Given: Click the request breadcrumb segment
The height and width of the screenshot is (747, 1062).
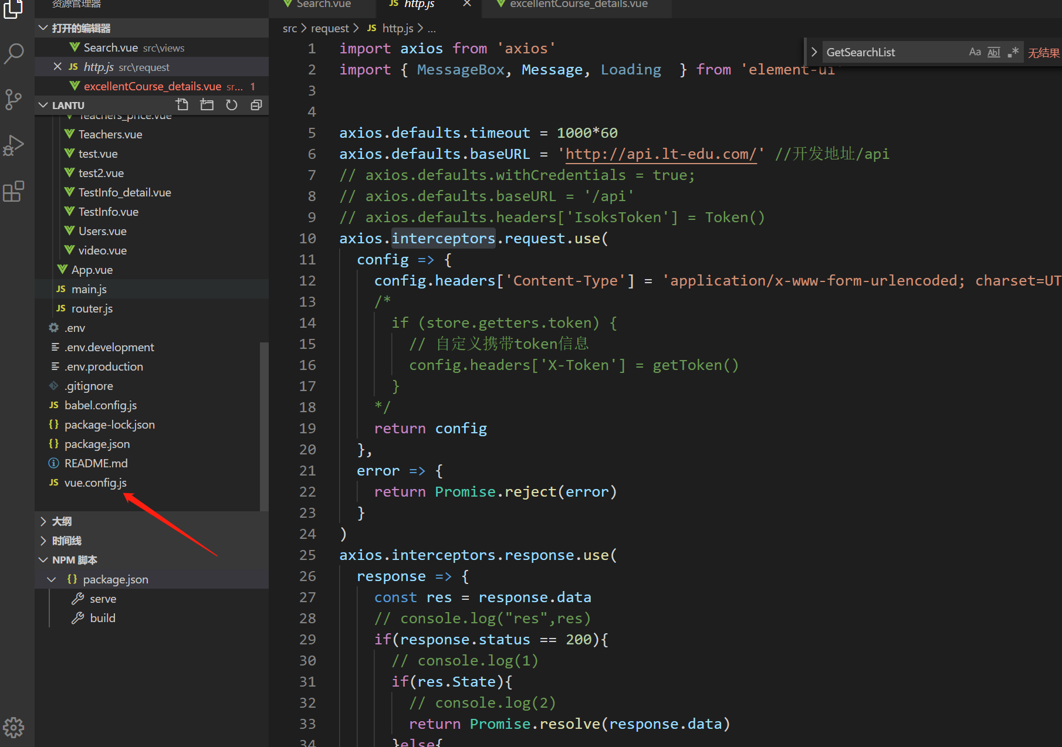Looking at the screenshot, I should point(330,28).
